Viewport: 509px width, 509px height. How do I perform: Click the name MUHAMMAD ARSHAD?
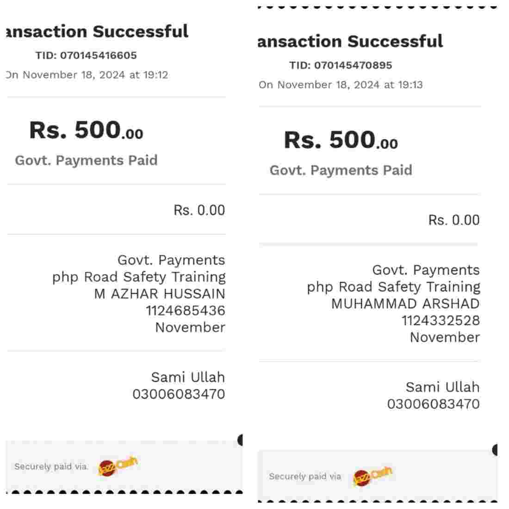[405, 304]
